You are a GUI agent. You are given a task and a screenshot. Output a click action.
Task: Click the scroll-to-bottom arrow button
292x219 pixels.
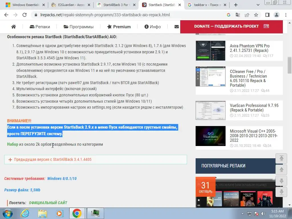(x=281, y=192)
